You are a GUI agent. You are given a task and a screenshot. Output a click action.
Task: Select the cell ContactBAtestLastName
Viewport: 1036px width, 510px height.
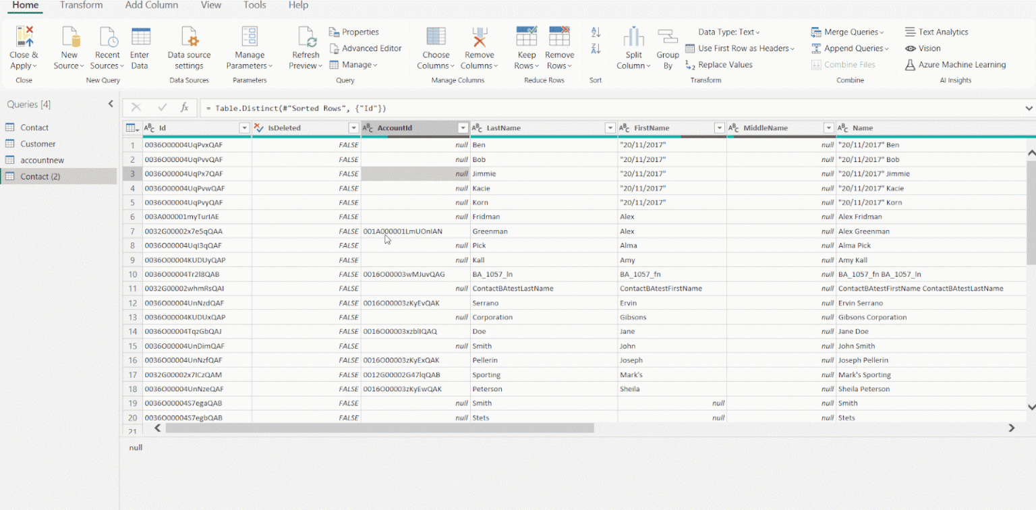[x=544, y=289]
